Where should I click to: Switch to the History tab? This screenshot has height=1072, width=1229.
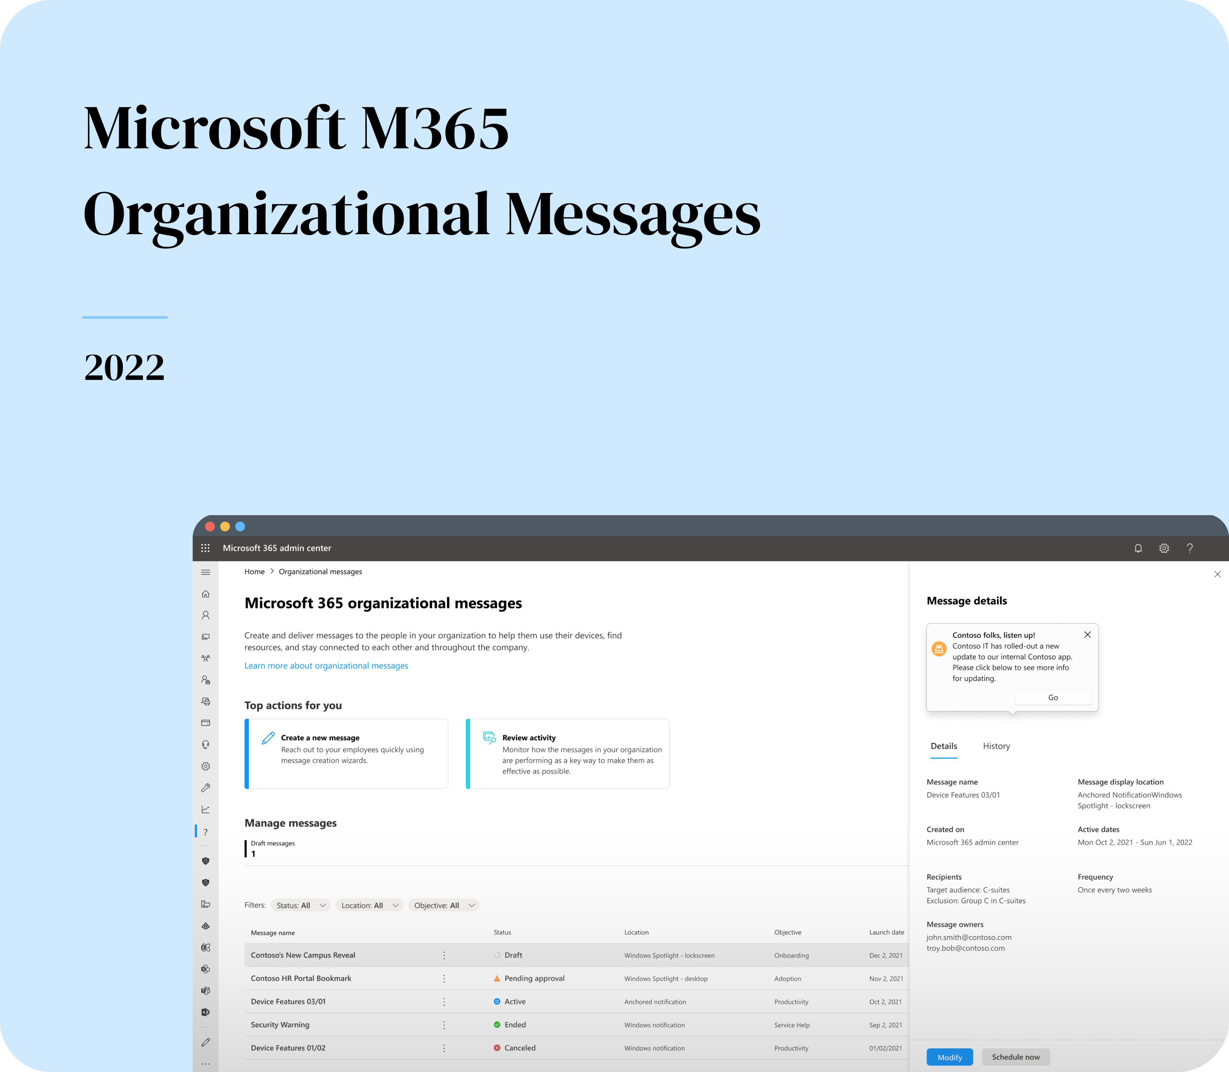[996, 746]
